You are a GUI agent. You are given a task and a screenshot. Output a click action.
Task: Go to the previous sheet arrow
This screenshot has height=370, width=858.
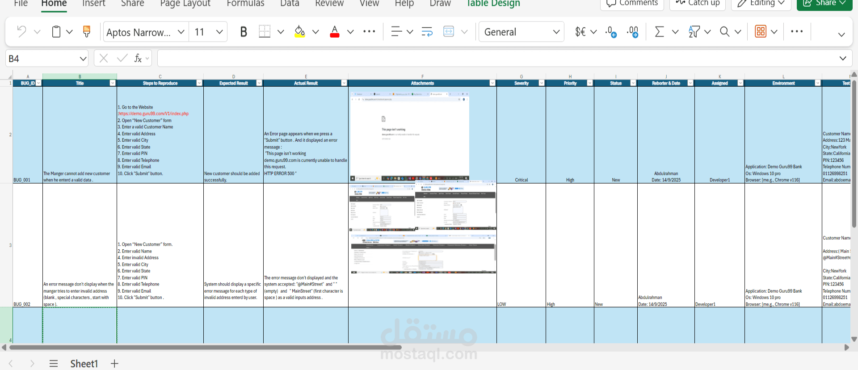(11, 364)
